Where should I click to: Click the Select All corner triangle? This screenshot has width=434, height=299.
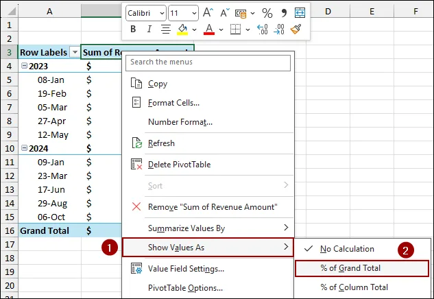[x=12, y=12]
